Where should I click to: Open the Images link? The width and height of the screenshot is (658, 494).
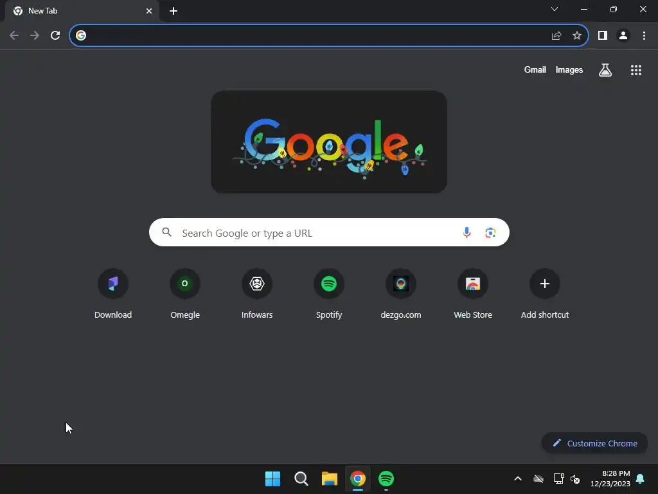pos(569,69)
